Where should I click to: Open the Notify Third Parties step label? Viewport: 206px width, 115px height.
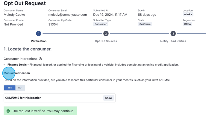173,41
